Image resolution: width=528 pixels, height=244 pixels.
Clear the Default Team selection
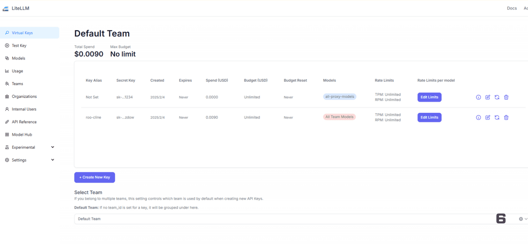coord(521,219)
